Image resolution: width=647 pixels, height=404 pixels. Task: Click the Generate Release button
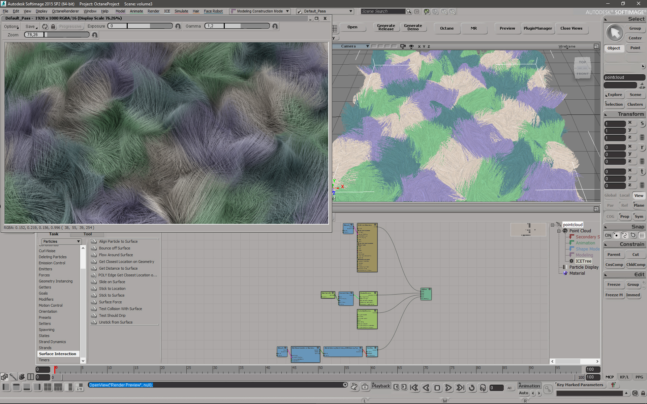pos(386,27)
